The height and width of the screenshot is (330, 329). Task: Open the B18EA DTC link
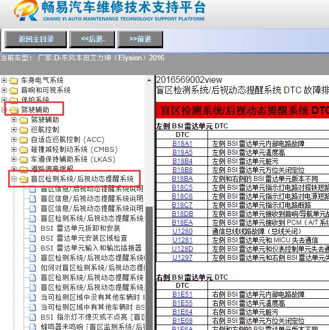pyautogui.click(x=182, y=223)
